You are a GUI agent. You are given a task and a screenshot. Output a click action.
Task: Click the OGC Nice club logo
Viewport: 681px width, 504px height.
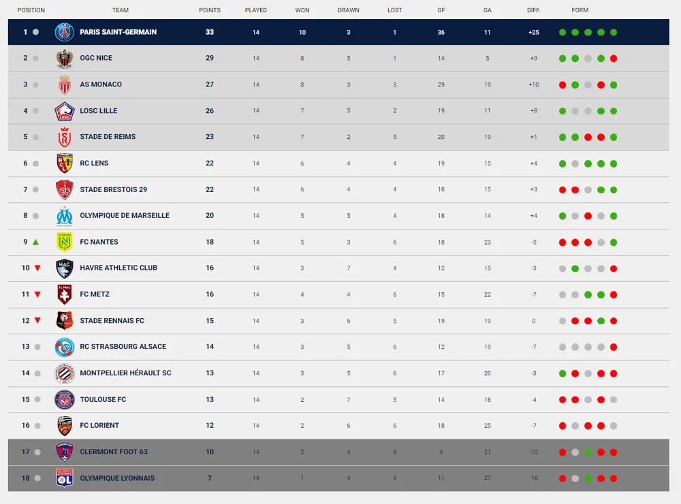64,59
